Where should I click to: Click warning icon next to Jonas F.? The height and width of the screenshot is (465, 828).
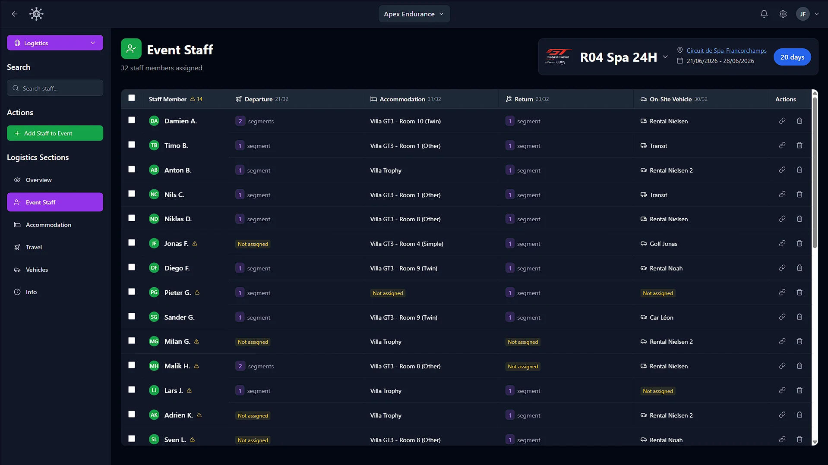pos(195,244)
